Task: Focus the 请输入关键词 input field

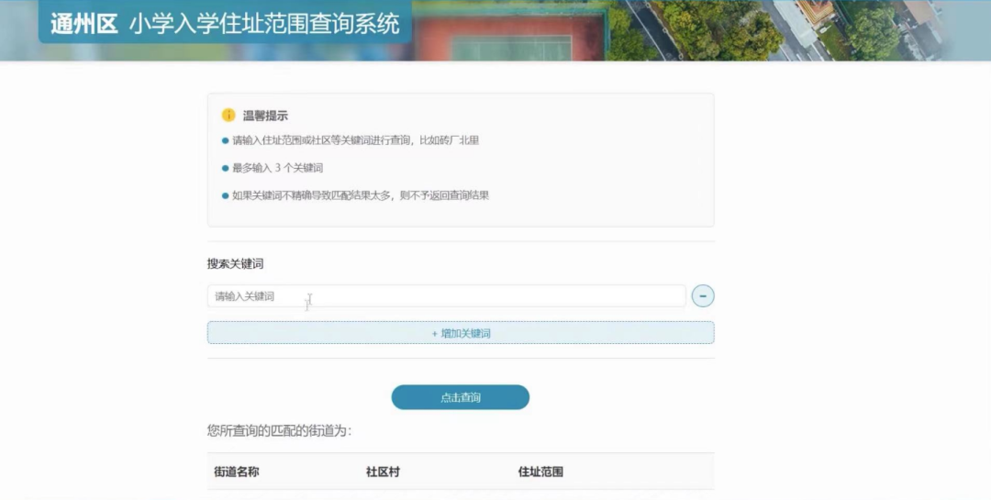Action: 446,295
